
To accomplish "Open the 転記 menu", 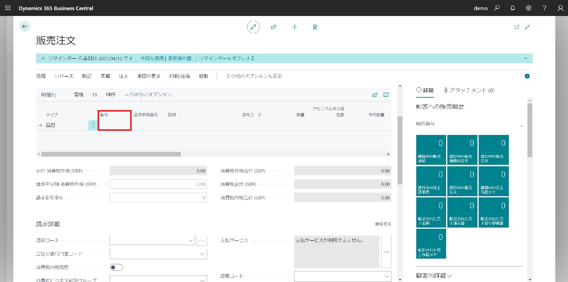I will tap(87, 76).
